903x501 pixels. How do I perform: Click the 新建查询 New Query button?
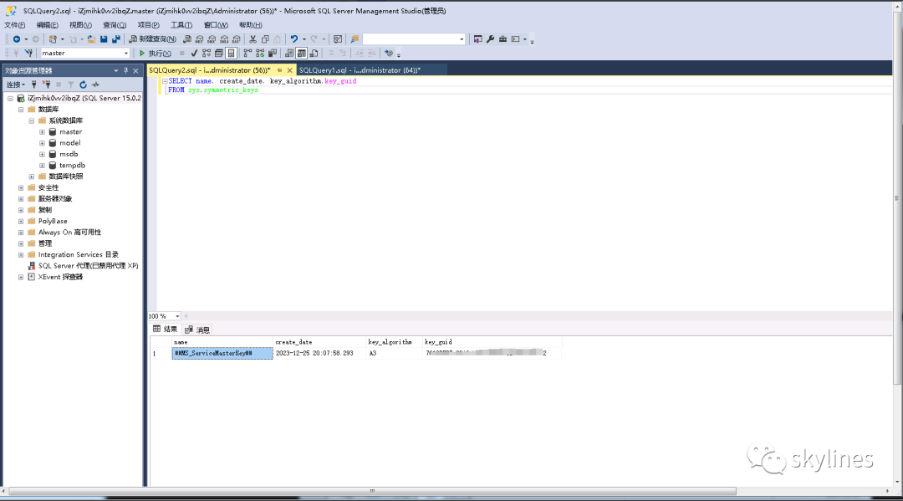pyautogui.click(x=153, y=39)
